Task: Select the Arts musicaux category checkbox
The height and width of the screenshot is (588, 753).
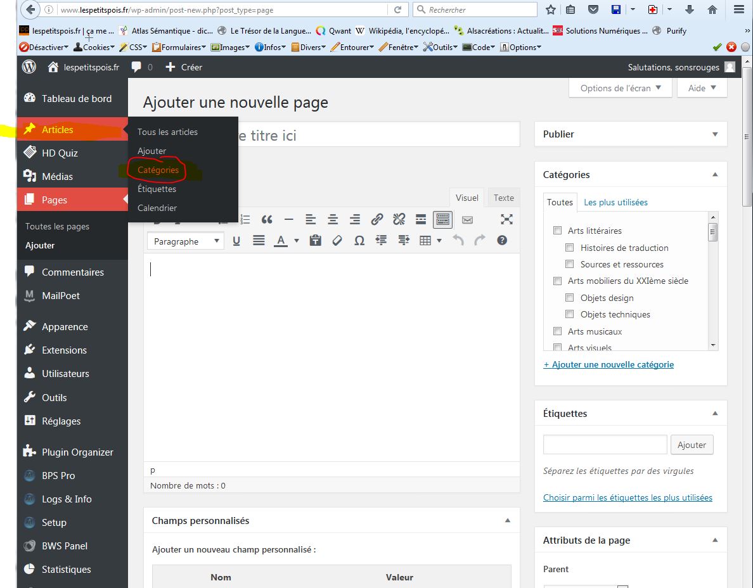Action: 558,331
